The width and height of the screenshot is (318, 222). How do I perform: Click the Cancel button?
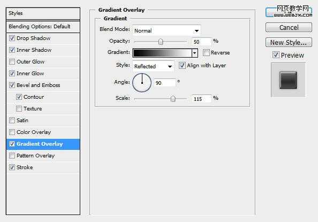click(289, 27)
